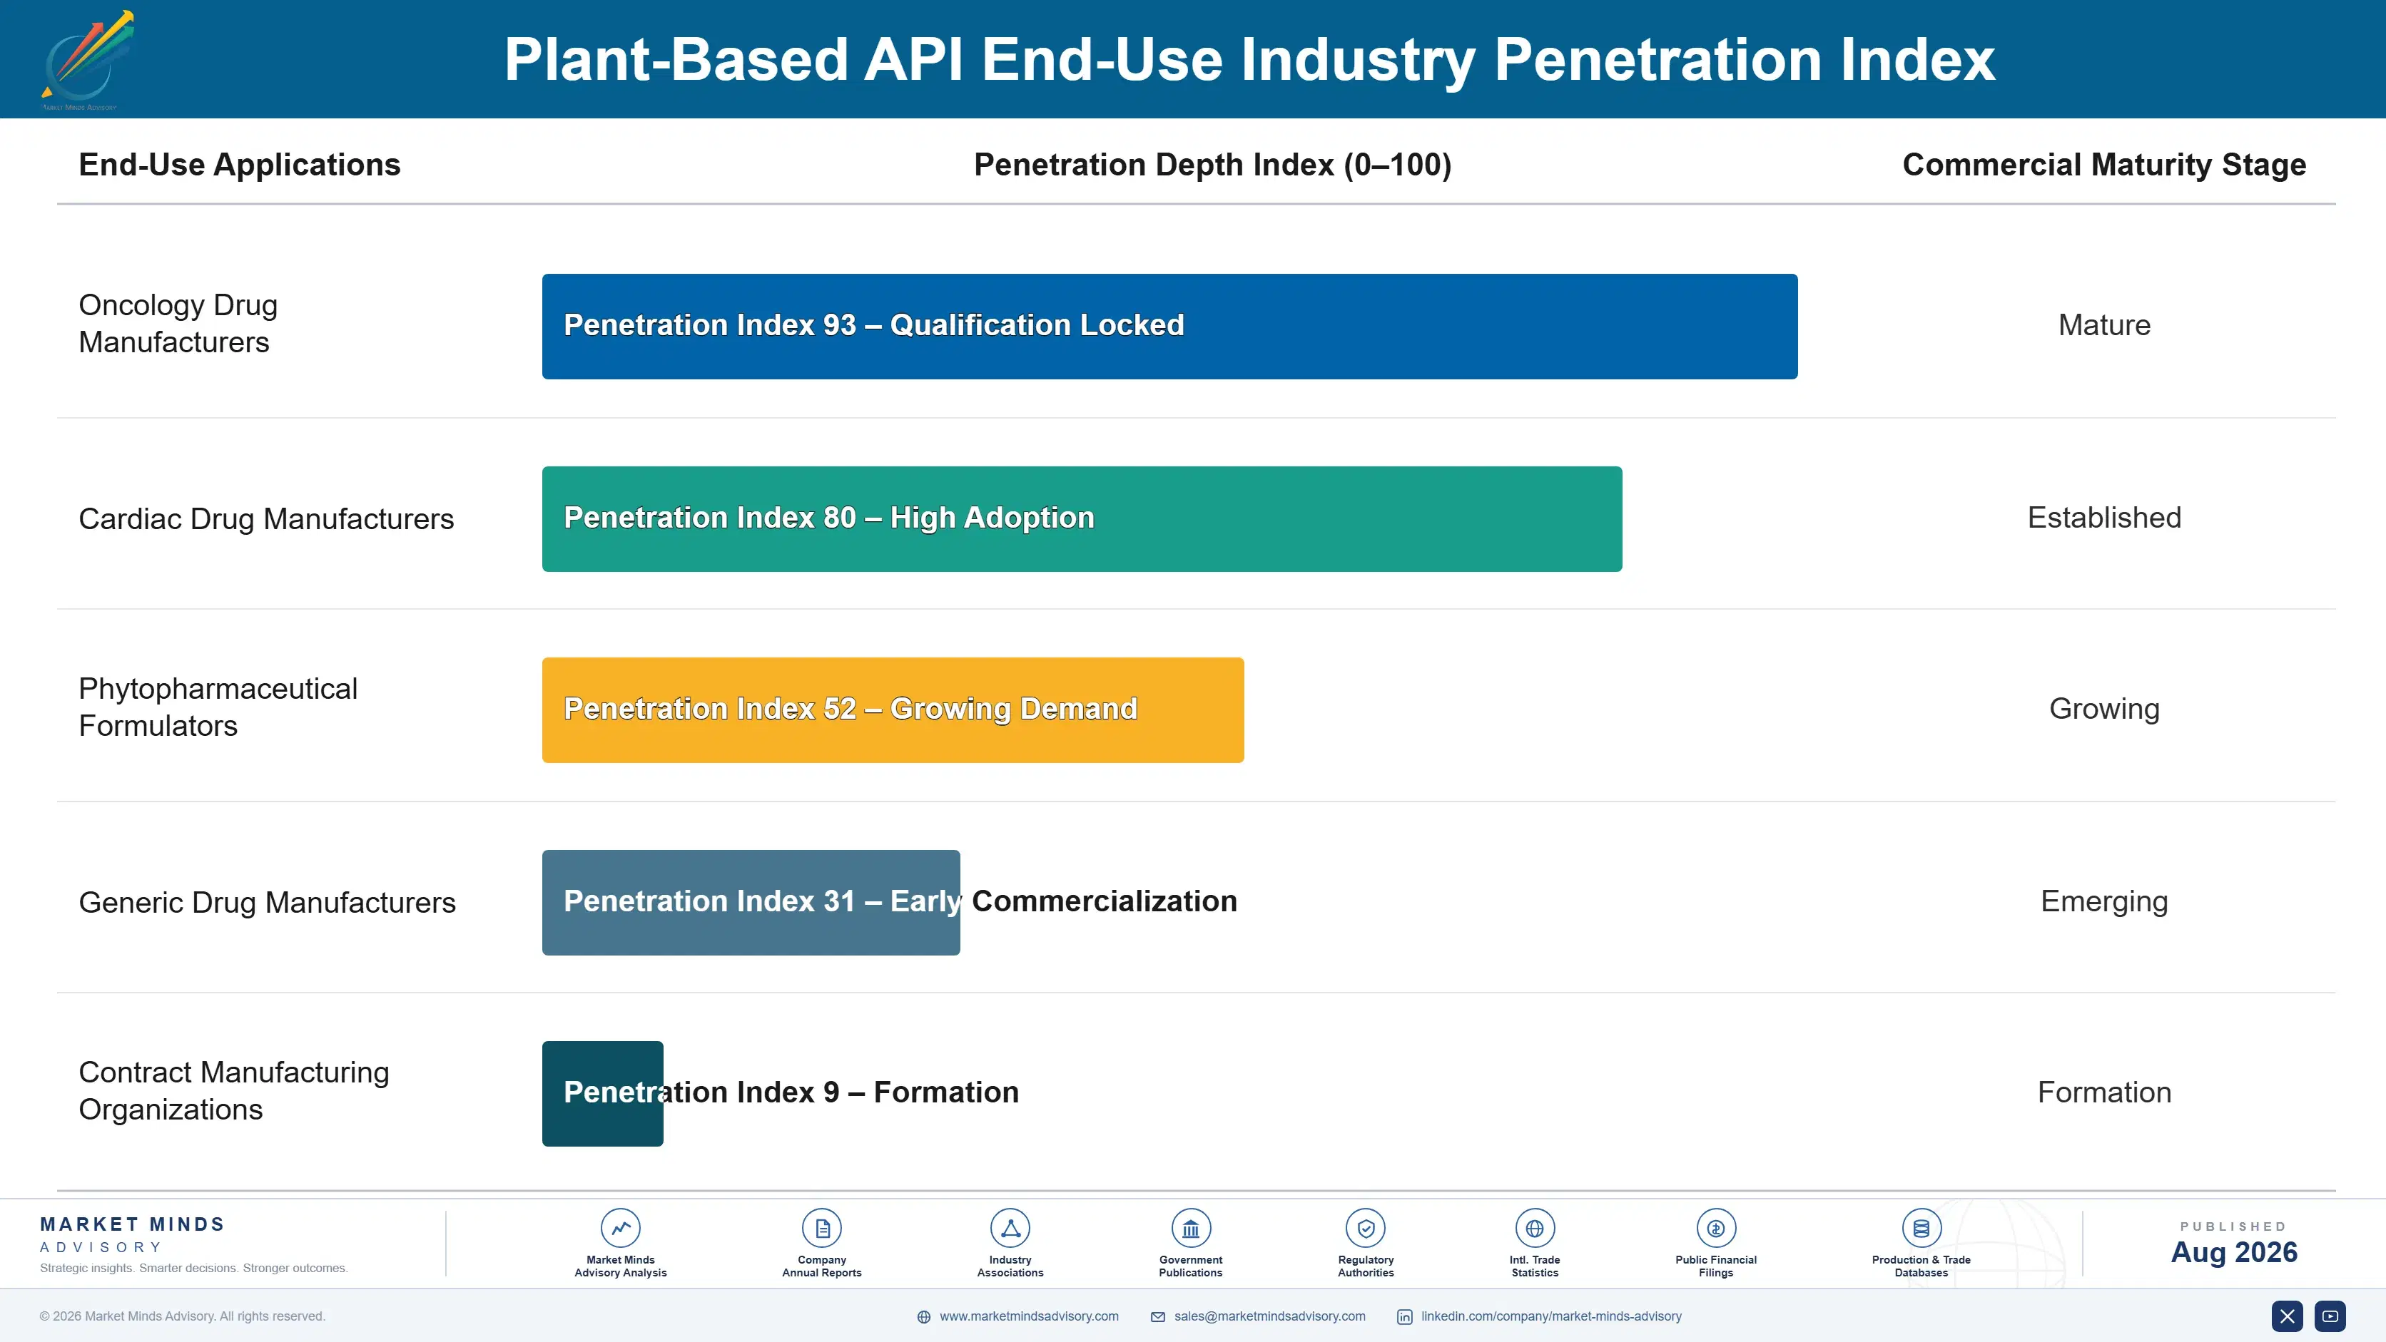Select the Oncology Drug Manufacturers row label

point(178,324)
